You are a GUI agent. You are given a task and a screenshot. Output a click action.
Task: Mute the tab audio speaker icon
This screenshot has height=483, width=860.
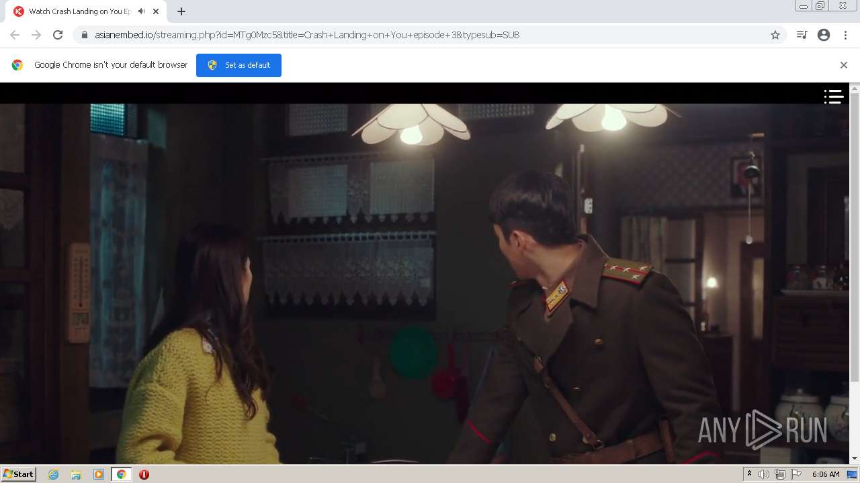pos(141,11)
